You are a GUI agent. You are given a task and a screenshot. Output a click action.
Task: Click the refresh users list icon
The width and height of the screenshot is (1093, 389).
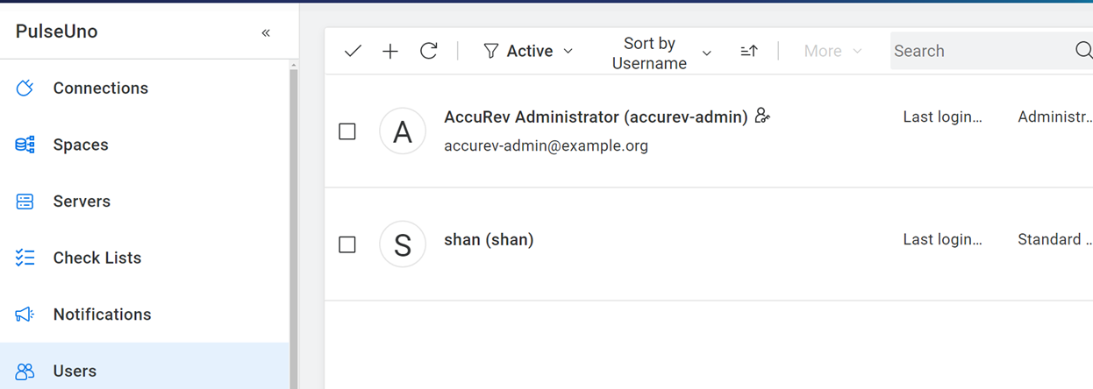(428, 51)
